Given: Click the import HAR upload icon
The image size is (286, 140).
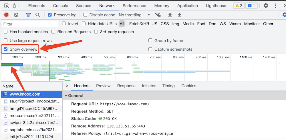Looking at the screenshot, I should point(170,15).
